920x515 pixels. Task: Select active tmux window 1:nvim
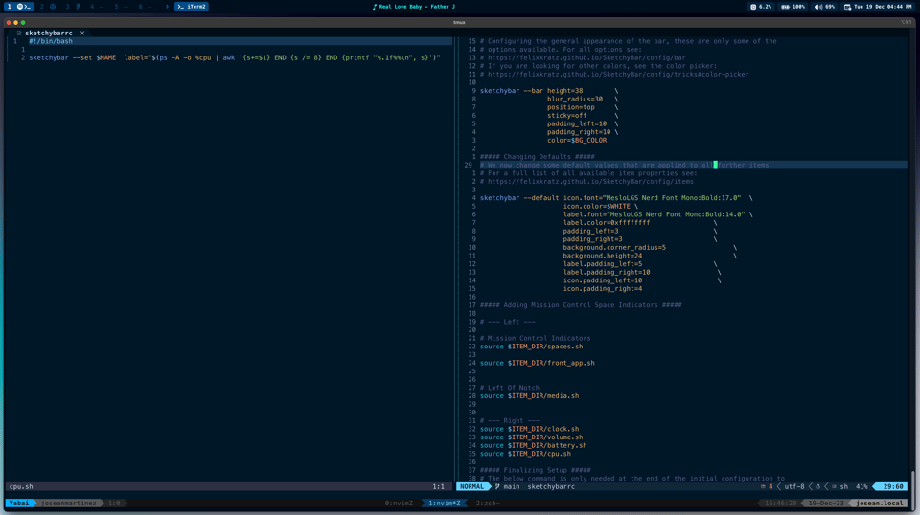(444, 503)
